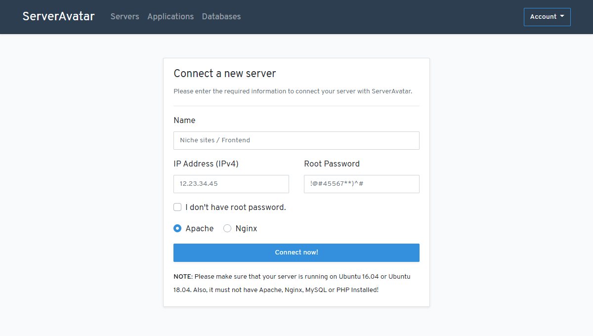The width and height of the screenshot is (593, 336).
Task: Click the Nginx label text
Action: coord(246,228)
